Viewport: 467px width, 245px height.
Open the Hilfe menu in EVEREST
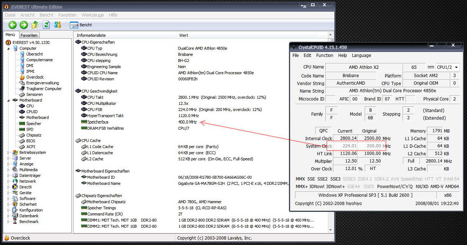click(x=113, y=15)
